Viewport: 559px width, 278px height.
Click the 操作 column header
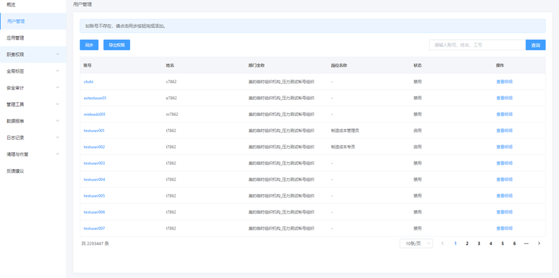(x=500, y=66)
